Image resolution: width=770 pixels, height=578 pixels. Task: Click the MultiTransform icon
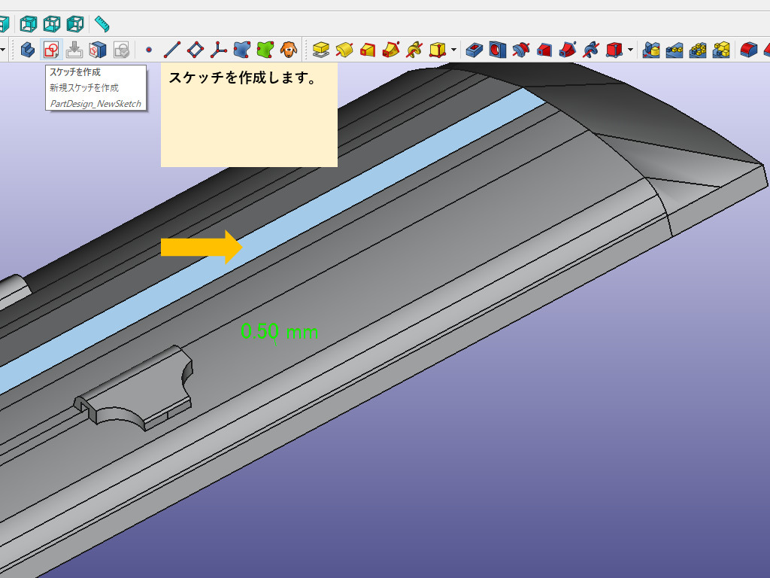click(721, 50)
